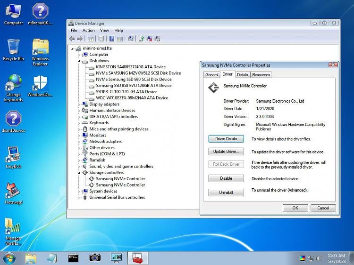Select SSDPR-CL100-120-G3 ATA Device
Screen dimensions: 354x265
click(x=126, y=92)
